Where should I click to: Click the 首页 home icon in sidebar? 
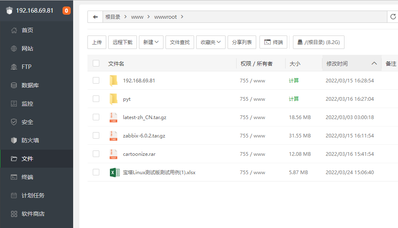pos(14,30)
